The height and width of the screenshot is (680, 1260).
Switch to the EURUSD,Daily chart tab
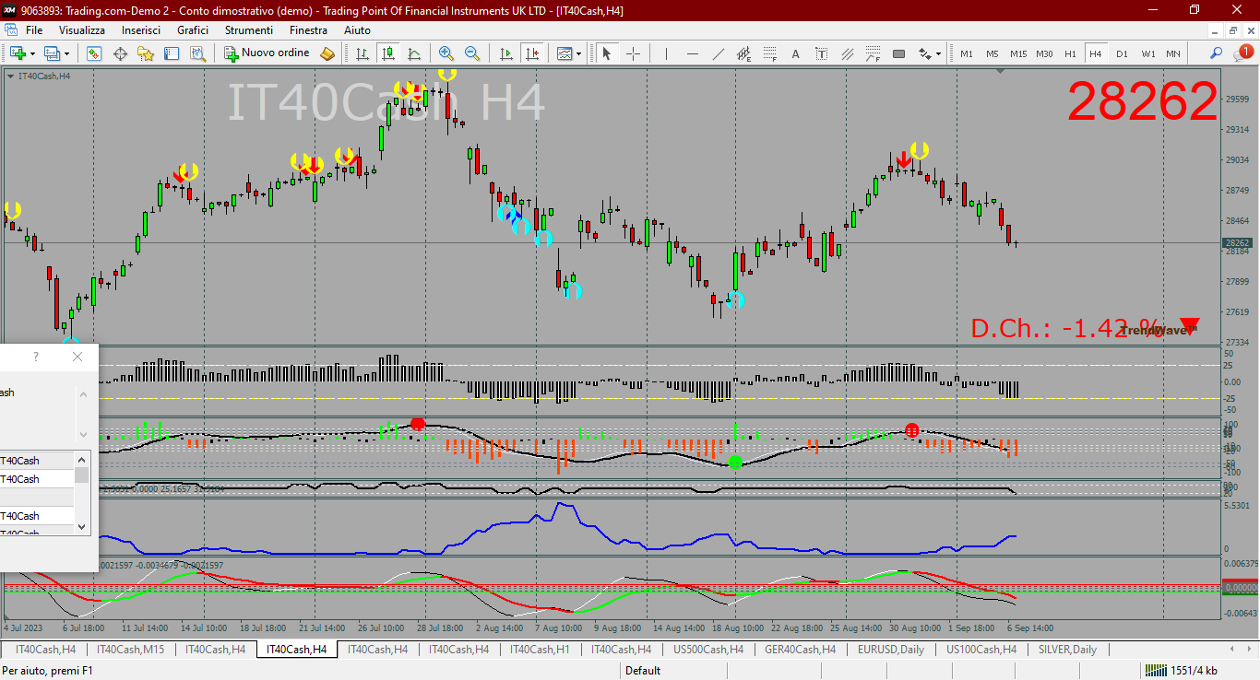[x=890, y=650]
